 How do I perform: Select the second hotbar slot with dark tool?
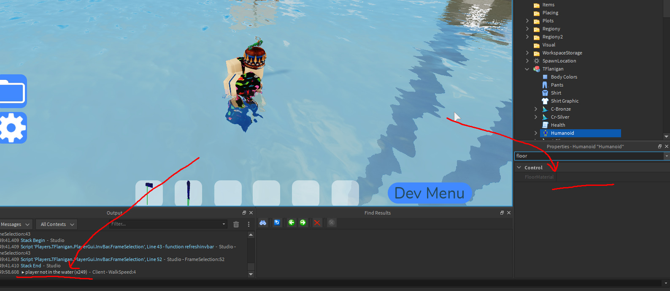pyautogui.click(x=188, y=193)
